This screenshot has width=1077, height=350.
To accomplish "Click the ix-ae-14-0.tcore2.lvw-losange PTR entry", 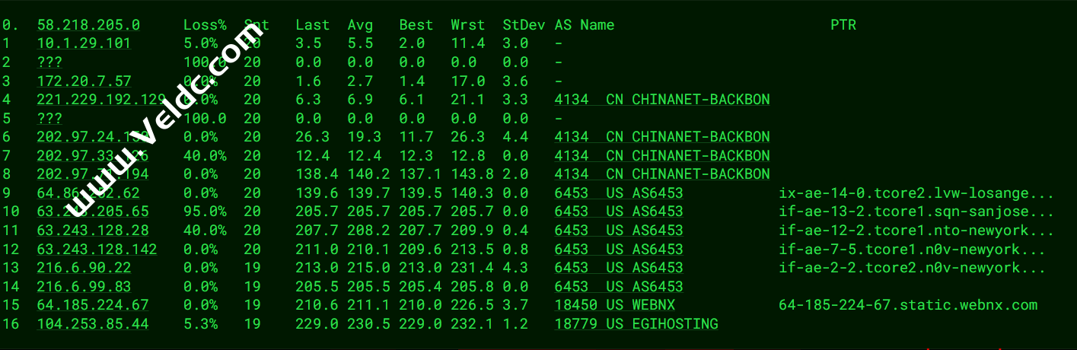I will click(916, 193).
